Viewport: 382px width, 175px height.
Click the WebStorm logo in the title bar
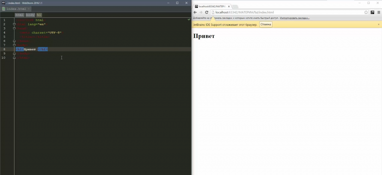pos(3,3)
